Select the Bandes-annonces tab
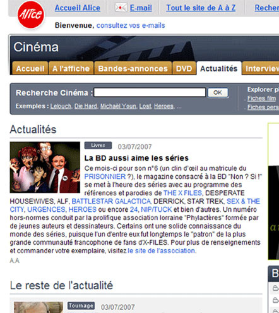Screen dimensions: 279x313 coord(133,68)
